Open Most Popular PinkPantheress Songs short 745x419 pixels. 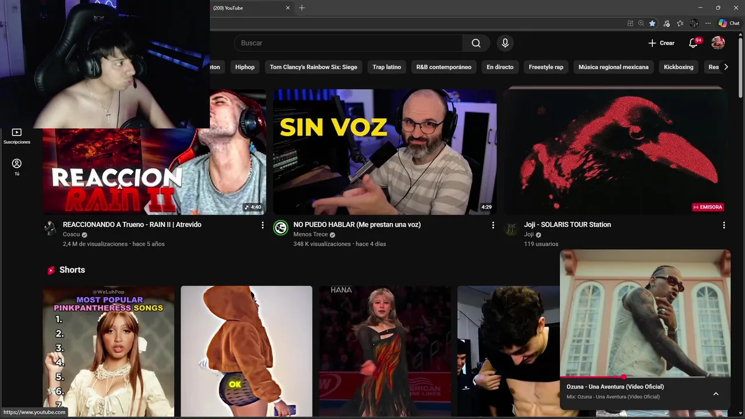108,351
